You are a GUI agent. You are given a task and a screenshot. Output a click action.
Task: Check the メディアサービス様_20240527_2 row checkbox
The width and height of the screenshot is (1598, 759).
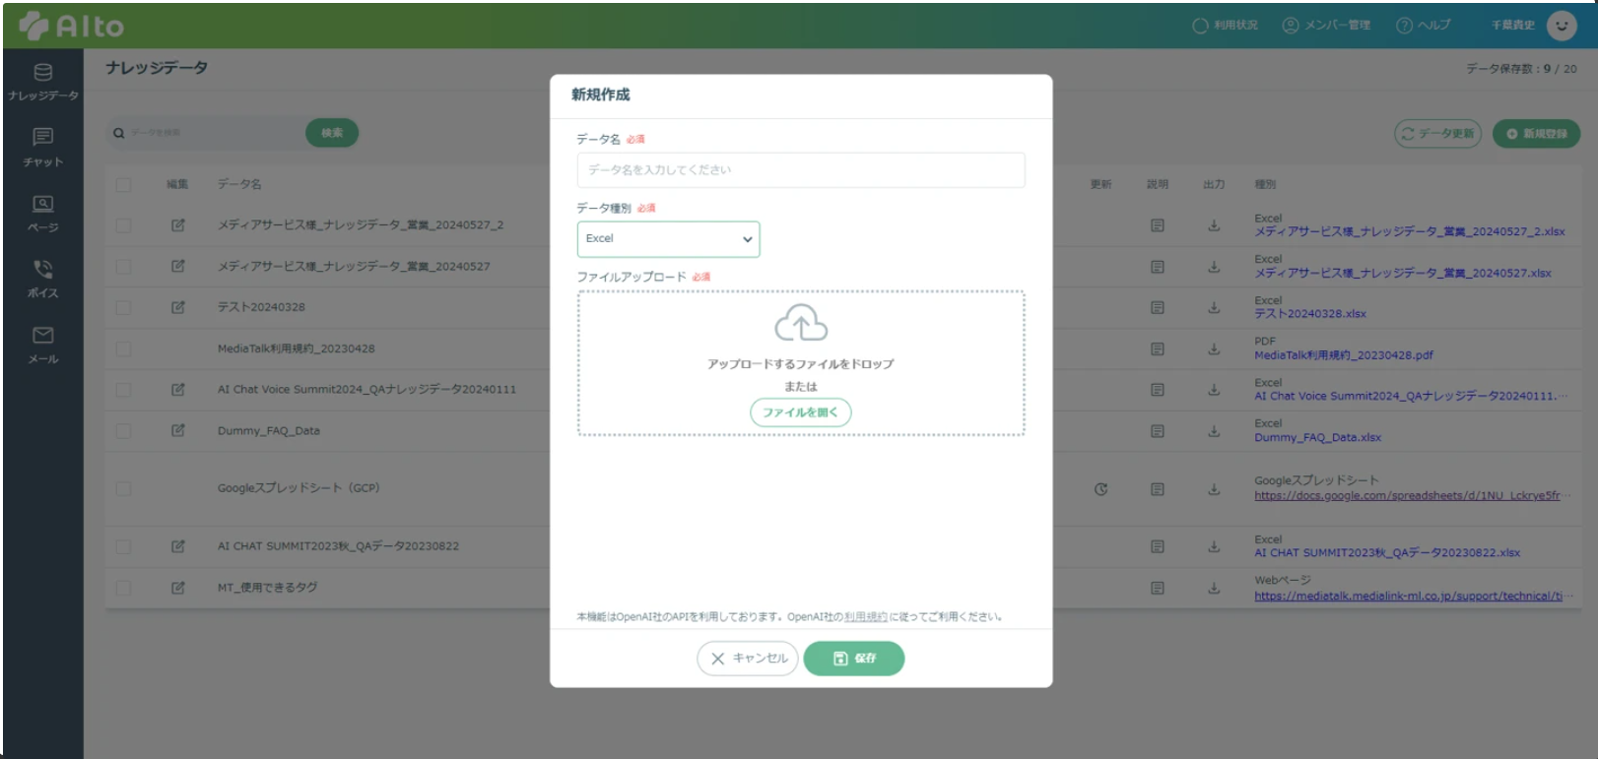tap(123, 225)
